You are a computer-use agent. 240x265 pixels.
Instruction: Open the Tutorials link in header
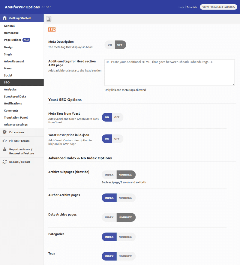[191, 7]
